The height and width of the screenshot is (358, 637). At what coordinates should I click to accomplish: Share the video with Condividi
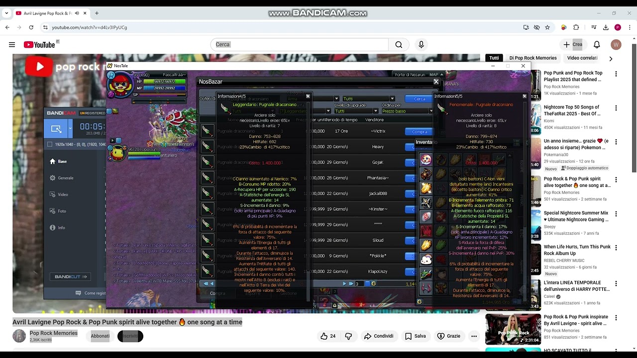click(x=379, y=336)
